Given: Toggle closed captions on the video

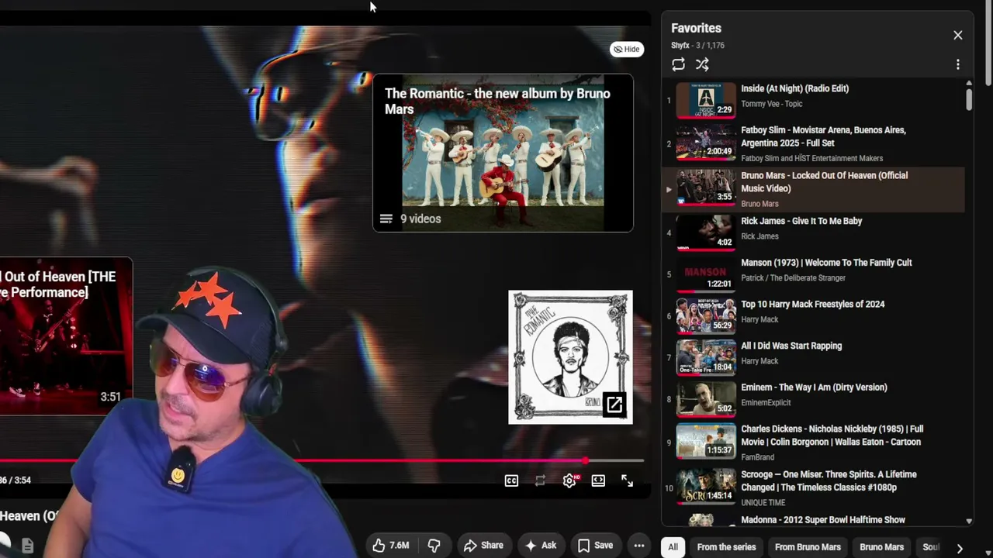Looking at the screenshot, I should [x=511, y=480].
